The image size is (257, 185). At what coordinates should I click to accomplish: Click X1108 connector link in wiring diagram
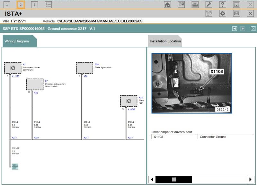pos(15,166)
